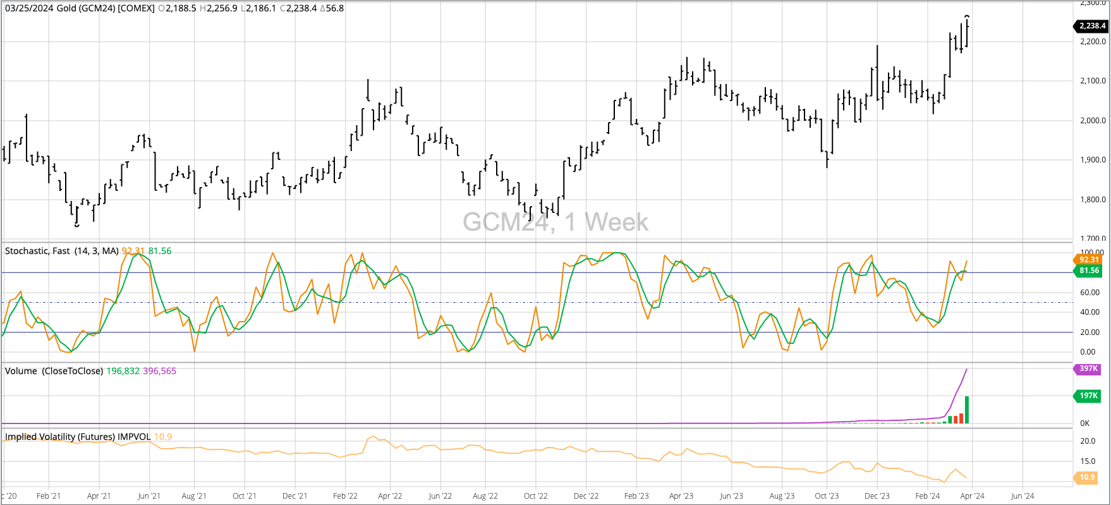The height and width of the screenshot is (505, 1111).
Task: Click the GCM24, 1 Week watermark
Action: (x=555, y=222)
